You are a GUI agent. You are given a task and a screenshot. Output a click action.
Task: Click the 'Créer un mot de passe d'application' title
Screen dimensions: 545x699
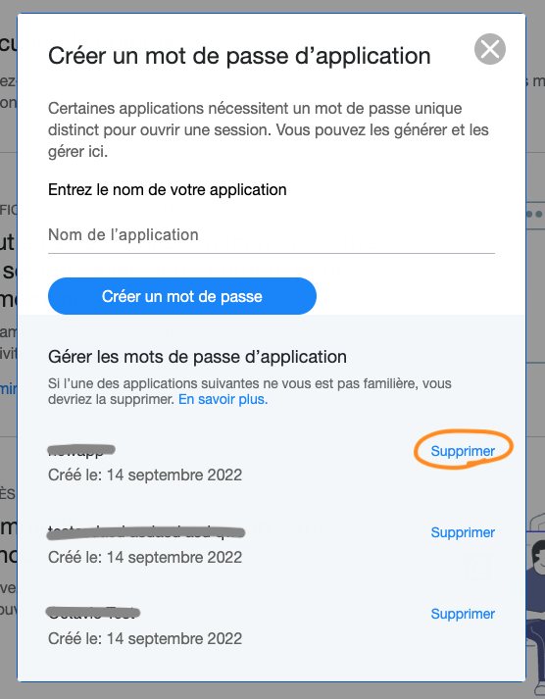[x=239, y=56]
